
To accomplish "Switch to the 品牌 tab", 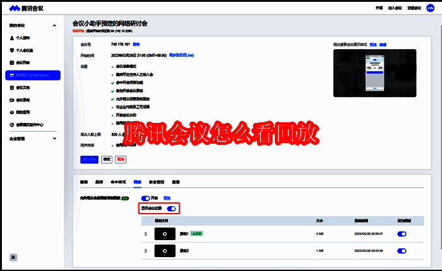I will (x=99, y=182).
